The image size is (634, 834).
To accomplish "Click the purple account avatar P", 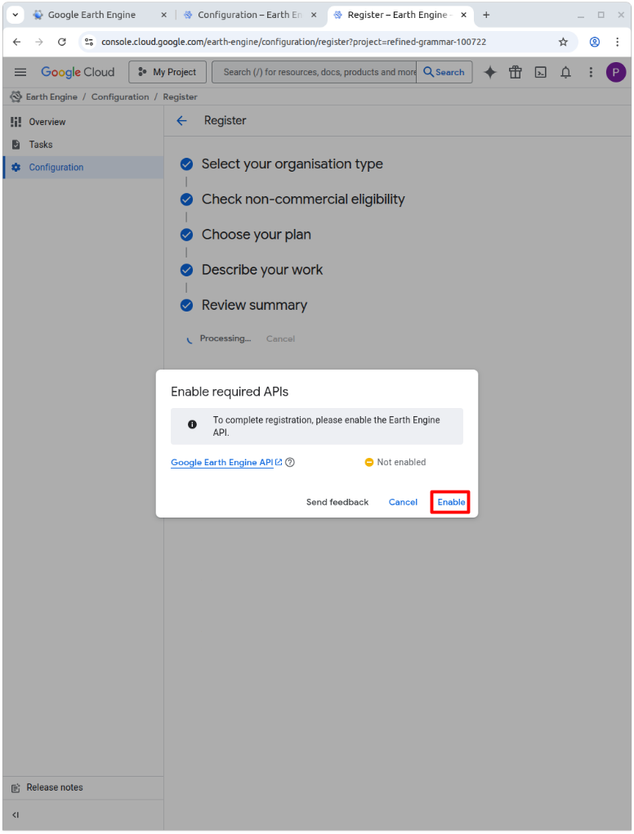I will [x=615, y=72].
